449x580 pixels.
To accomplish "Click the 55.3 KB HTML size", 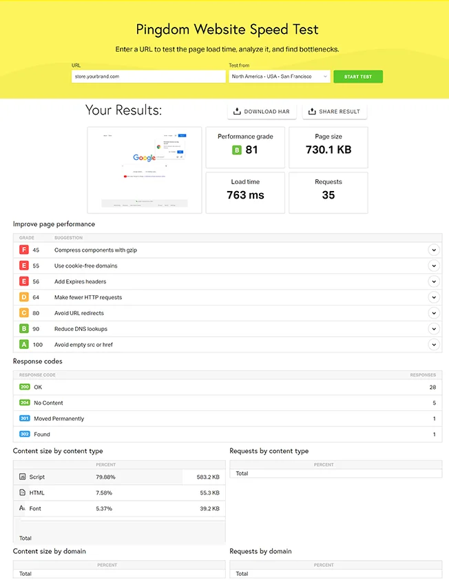I will [x=209, y=492].
